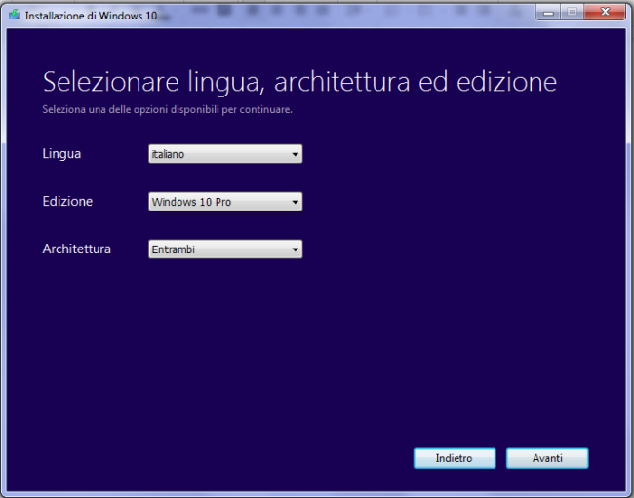The image size is (634, 498).
Task: Click the heading 'Selezionare lingua, architettura ed edizione'
Action: [x=299, y=82]
